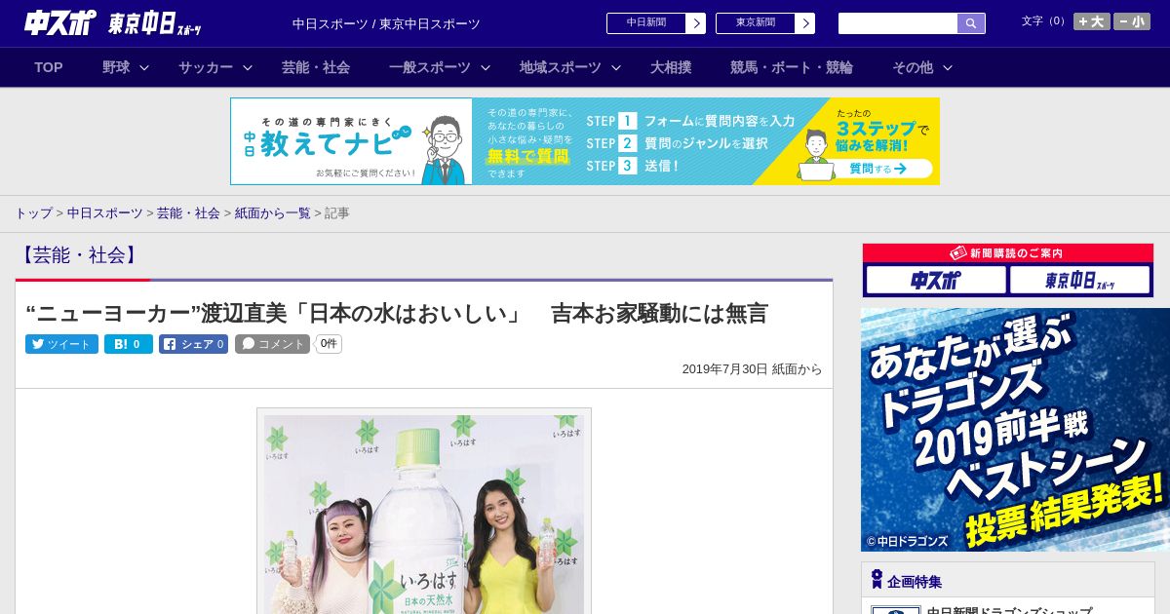The image size is (1170, 614).
Task: Open the サッカー menu
Action: click(206, 67)
